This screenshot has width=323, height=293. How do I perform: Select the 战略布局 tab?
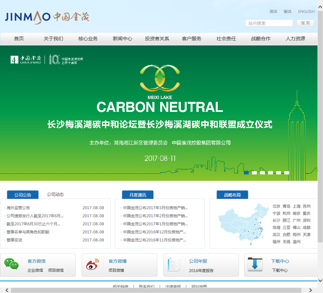[232, 195]
